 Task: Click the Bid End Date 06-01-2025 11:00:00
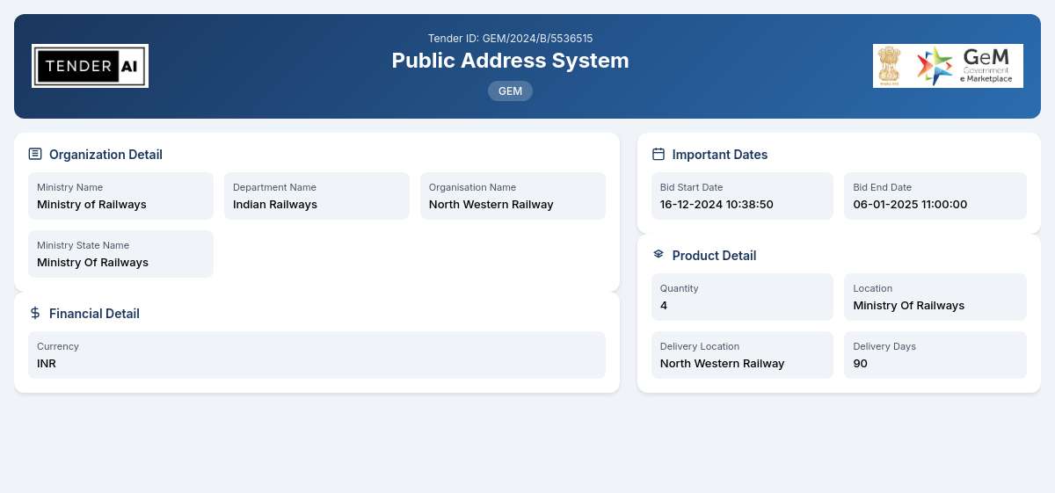click(x=910, y=205)
